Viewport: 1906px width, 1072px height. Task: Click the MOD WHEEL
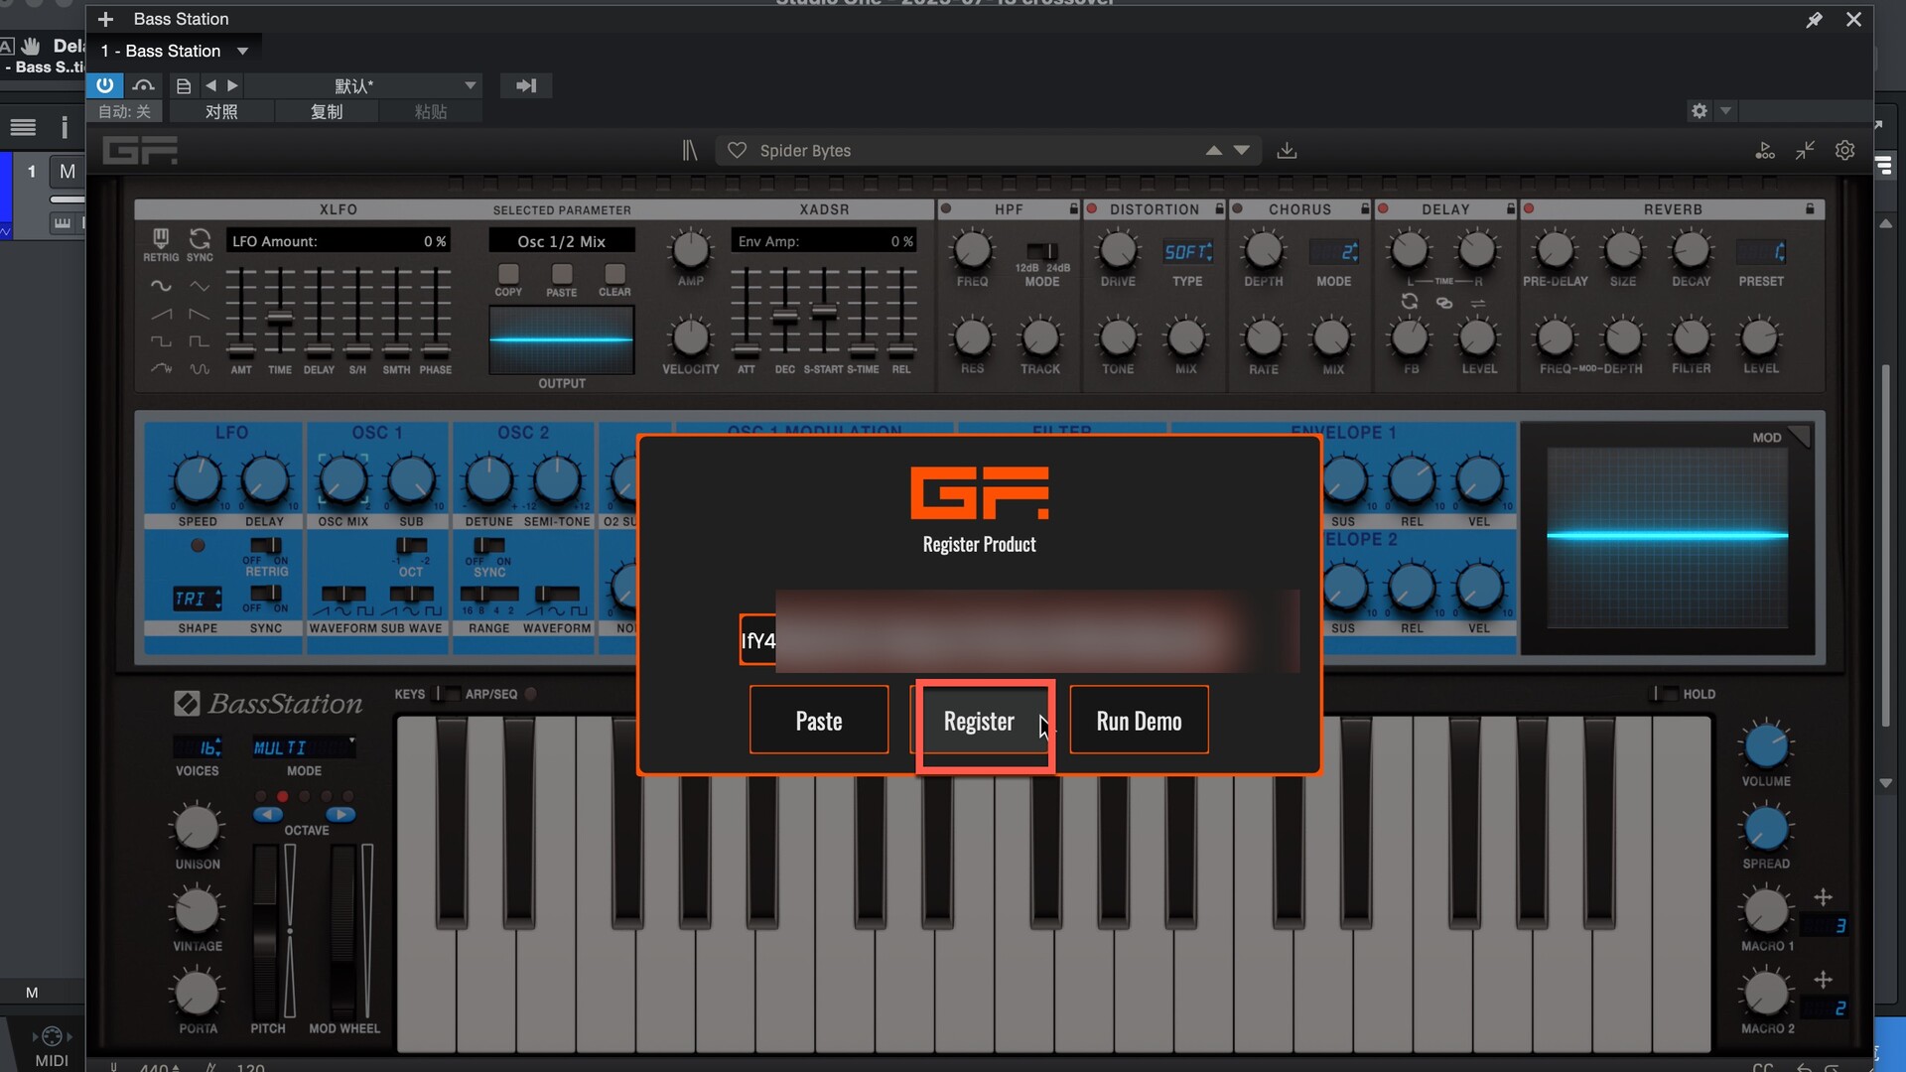click(x=343, y=931)
